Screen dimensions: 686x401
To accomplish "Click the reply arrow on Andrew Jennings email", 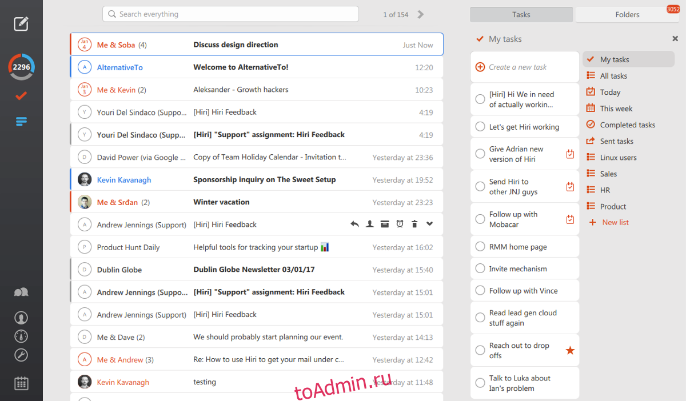I will (354, 224).
